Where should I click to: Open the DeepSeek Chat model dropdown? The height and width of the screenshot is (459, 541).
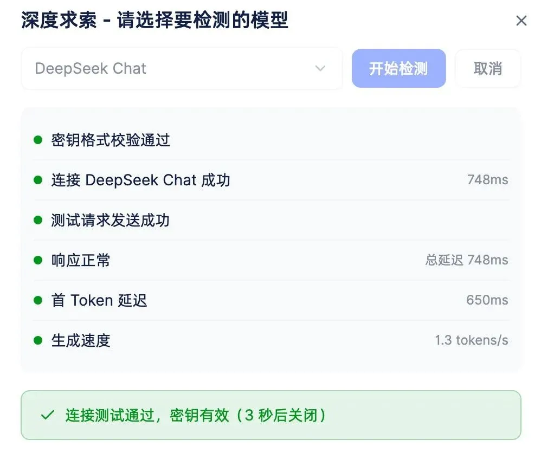point(182,68)
